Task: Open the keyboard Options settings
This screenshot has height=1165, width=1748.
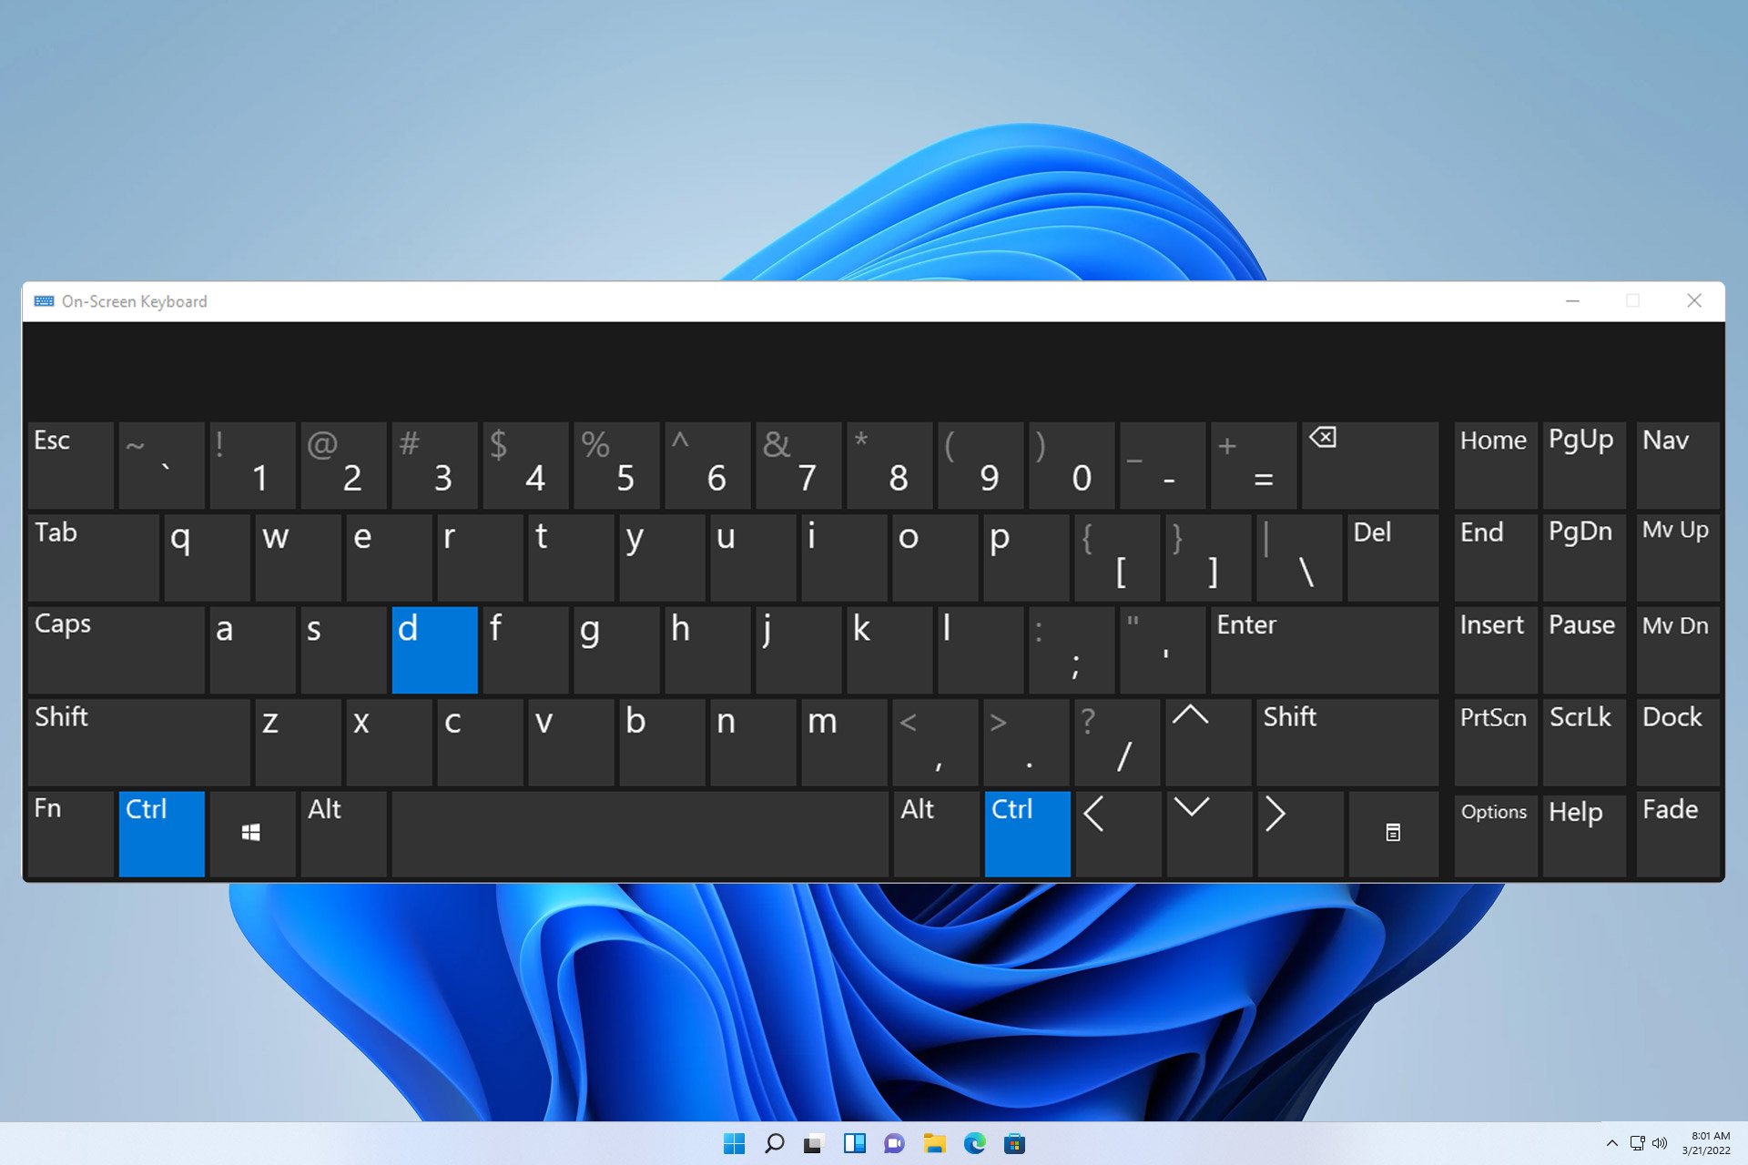Action: 1494,833
